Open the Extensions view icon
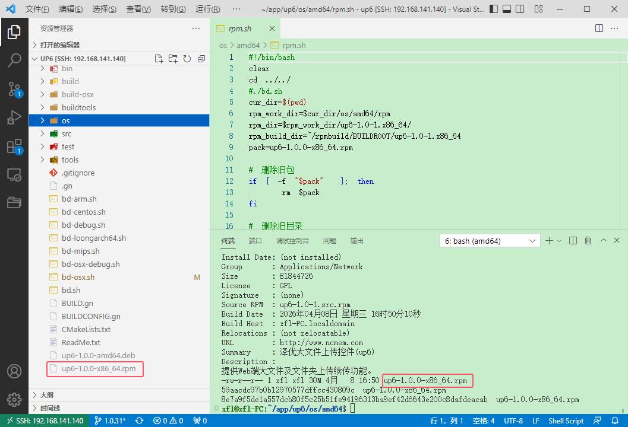This screenshot has height=427, width=628. tap(14, 146)
